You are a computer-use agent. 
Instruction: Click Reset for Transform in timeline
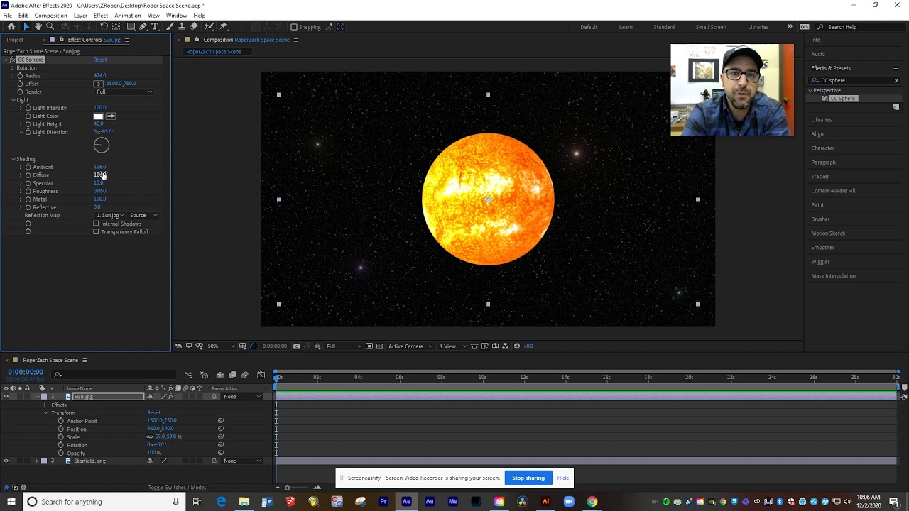[x=153, y=413]
